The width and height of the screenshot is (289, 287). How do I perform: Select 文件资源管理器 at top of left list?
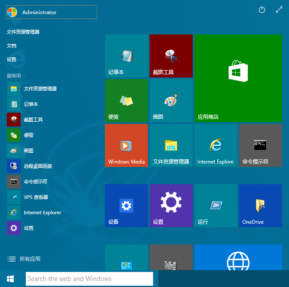point(23,32)
